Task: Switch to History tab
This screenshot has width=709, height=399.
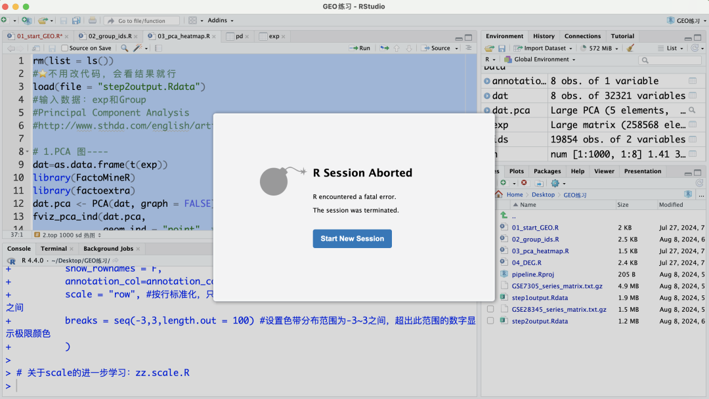Action: click(x=544, y=36)
